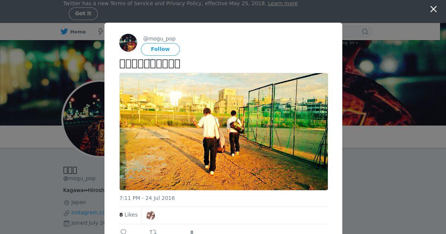Click the link icon beside instagram URL
446x234 pixels.
point(67,213)
